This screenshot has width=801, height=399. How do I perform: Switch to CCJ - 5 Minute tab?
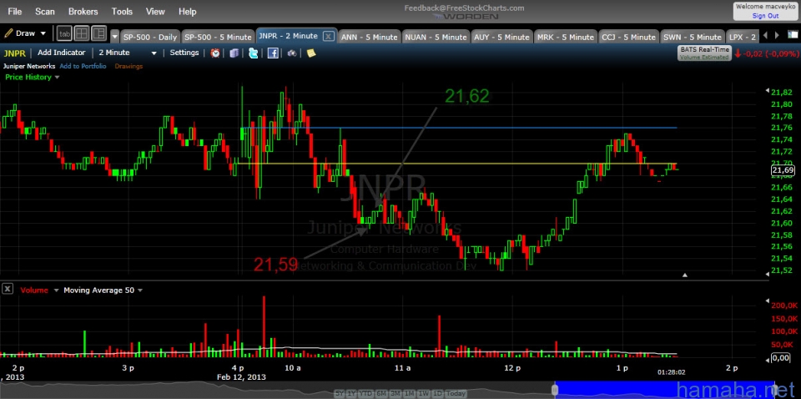coord(628,37)
